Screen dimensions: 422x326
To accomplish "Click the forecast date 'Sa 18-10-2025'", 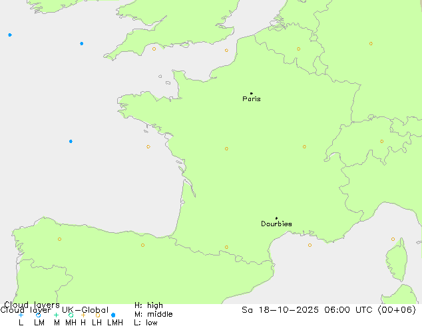I will tap(280, 310).
